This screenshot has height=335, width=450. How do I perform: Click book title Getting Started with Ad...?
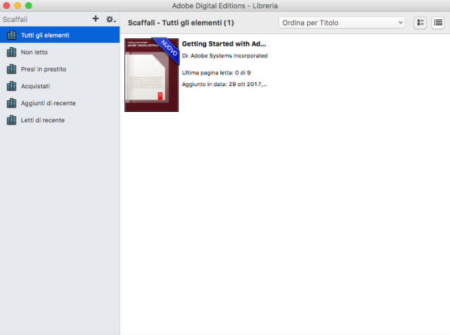tap(224, 44)
